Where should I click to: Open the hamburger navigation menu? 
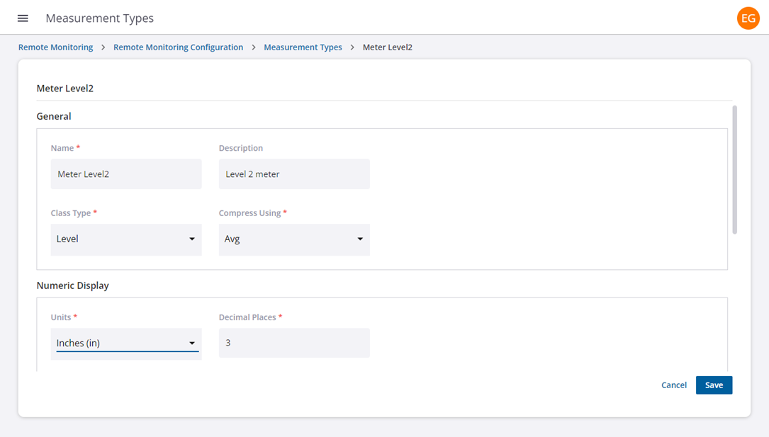(23, 18)
